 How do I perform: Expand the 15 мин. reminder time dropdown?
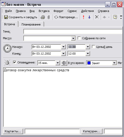coord(58,63)
